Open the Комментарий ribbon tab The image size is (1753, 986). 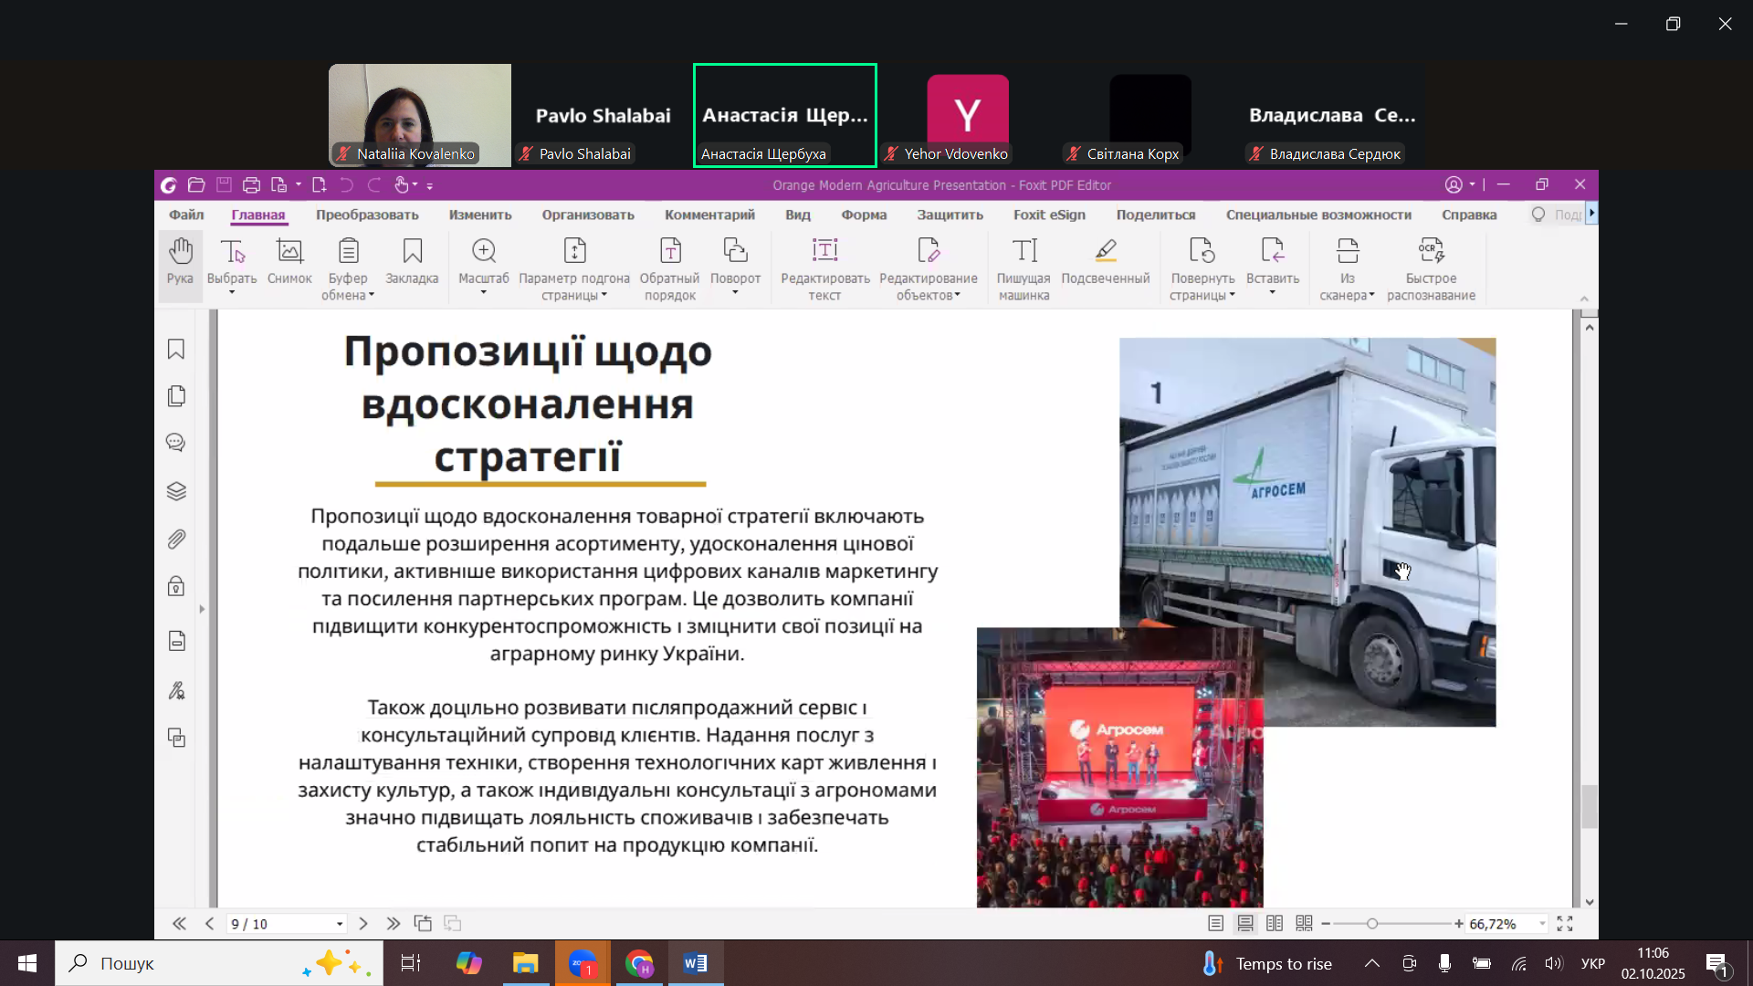pyautogui.click(x=709, y=215)
